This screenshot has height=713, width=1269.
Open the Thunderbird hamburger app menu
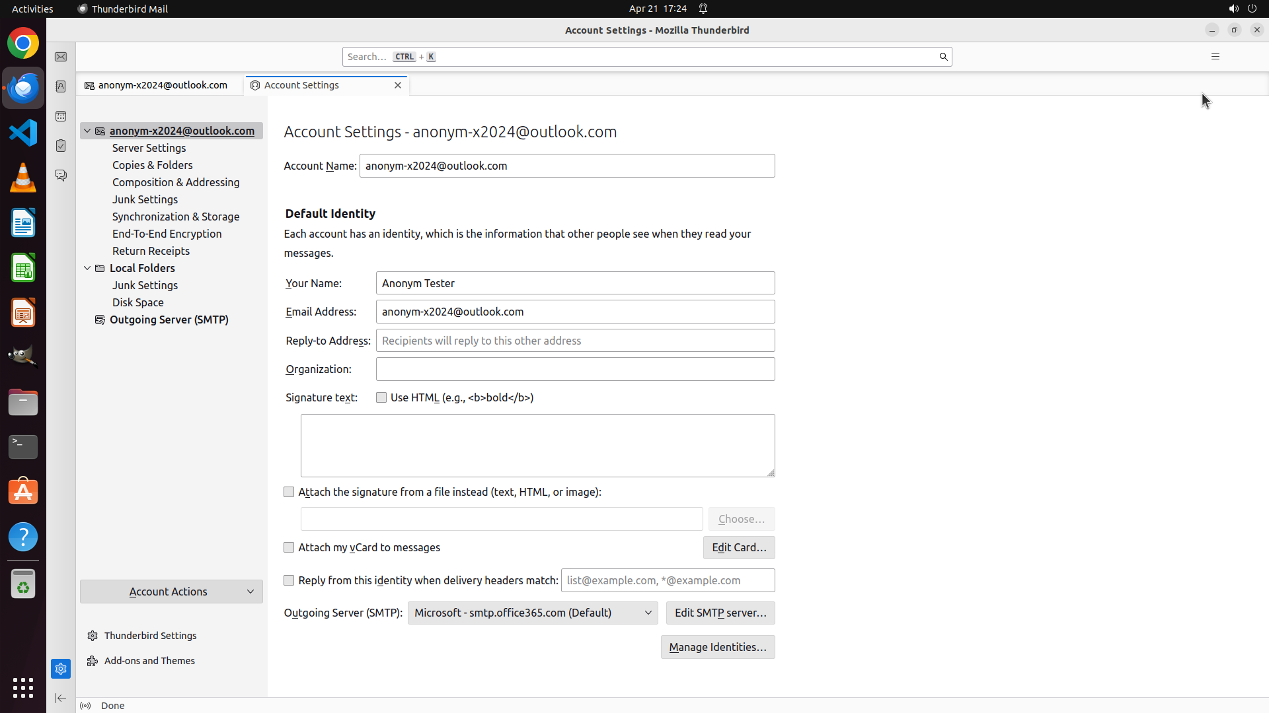tap(1215, 57)
